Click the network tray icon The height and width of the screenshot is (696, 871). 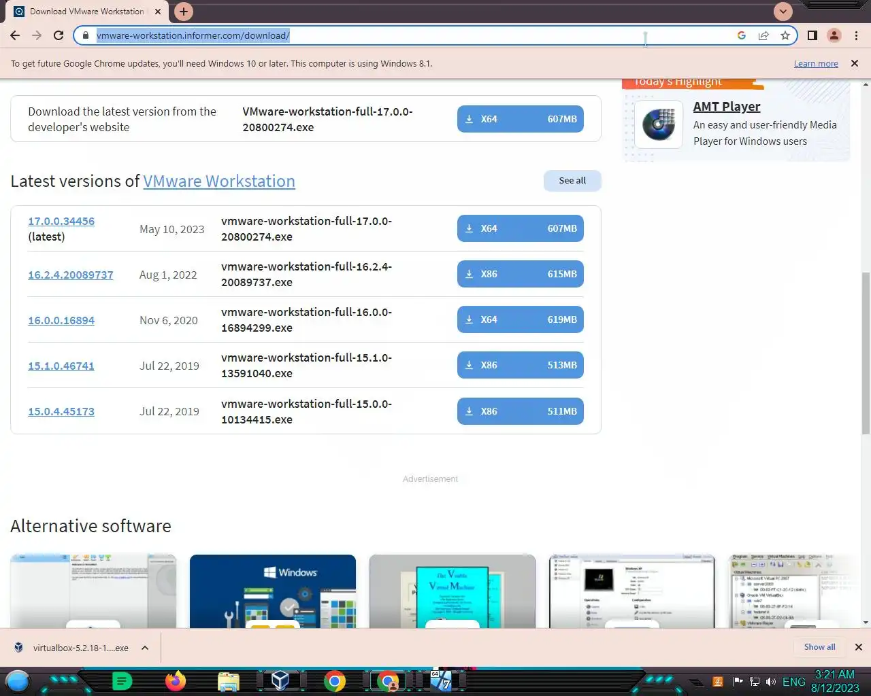click(755, 682)
